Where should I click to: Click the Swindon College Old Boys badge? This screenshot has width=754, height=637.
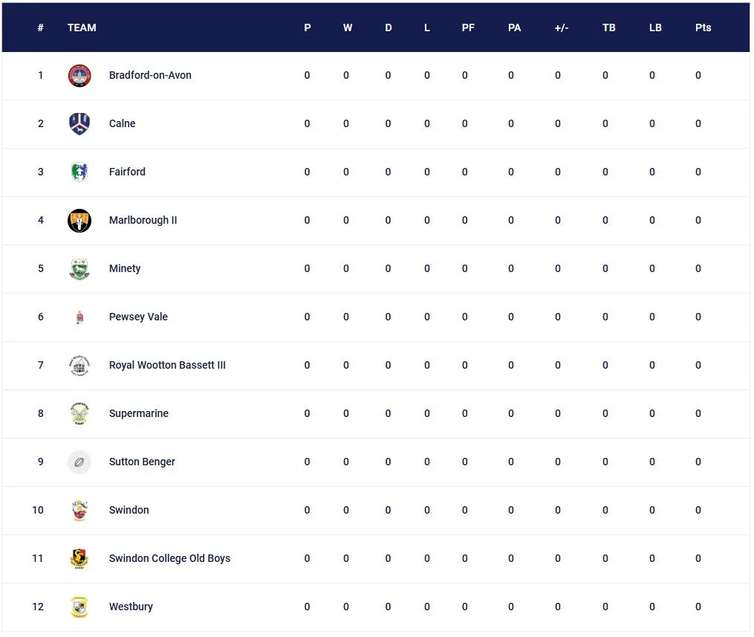tap(79, 558)
